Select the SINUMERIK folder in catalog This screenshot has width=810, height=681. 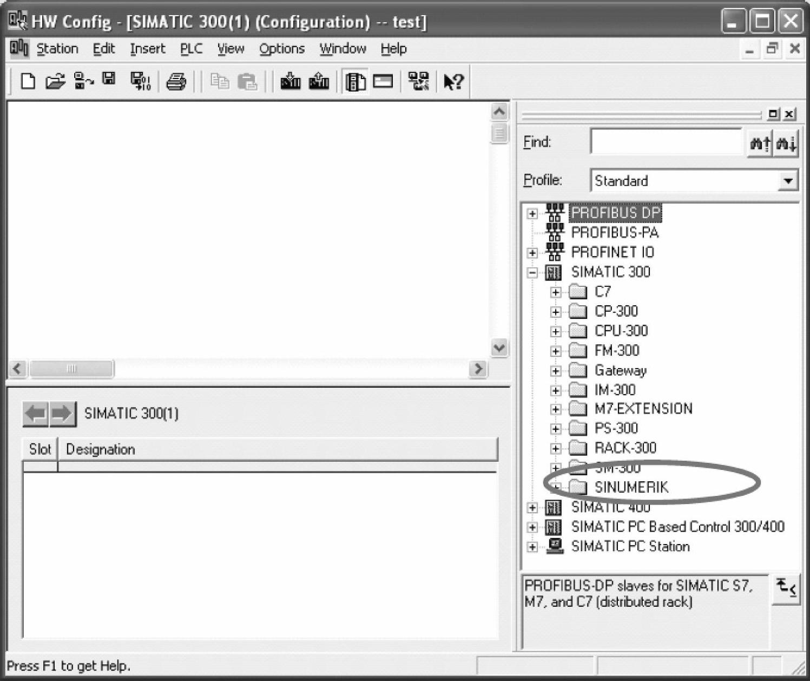(x=631, y=487)
